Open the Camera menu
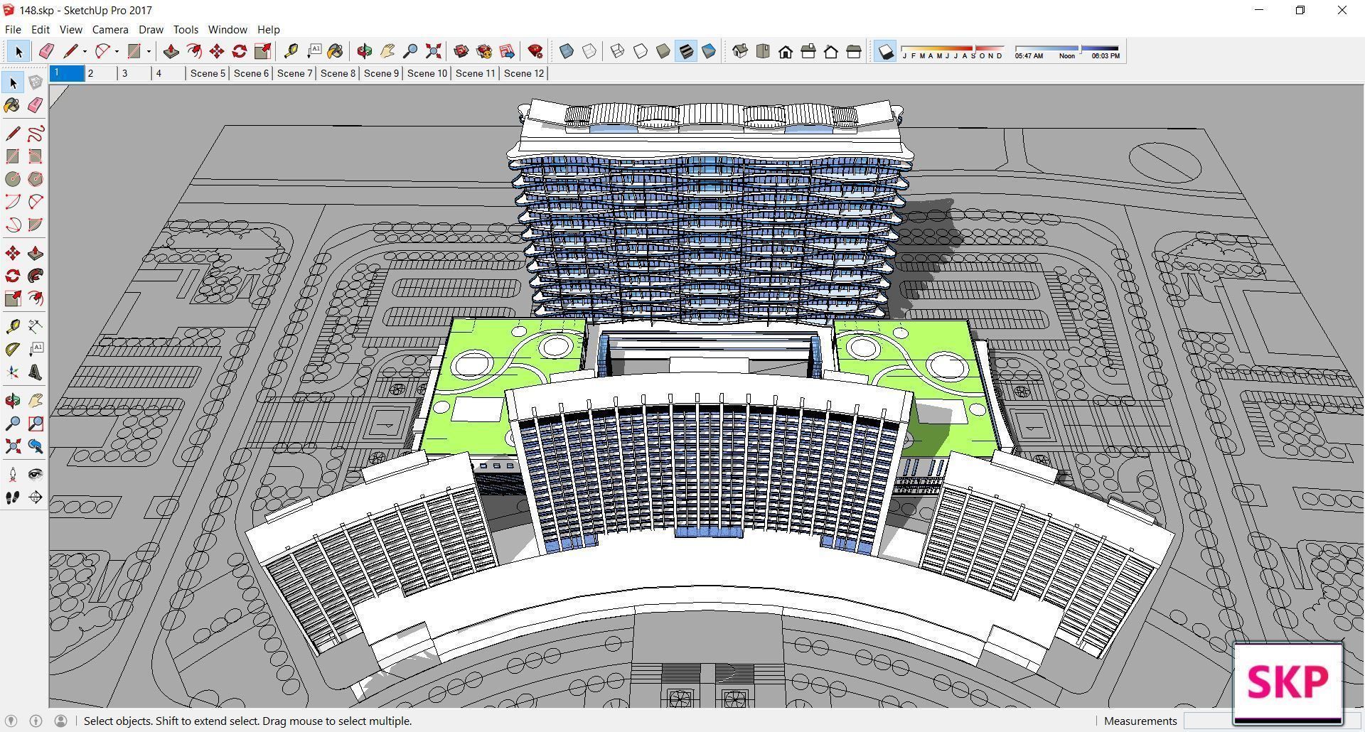 pos(110,29)
